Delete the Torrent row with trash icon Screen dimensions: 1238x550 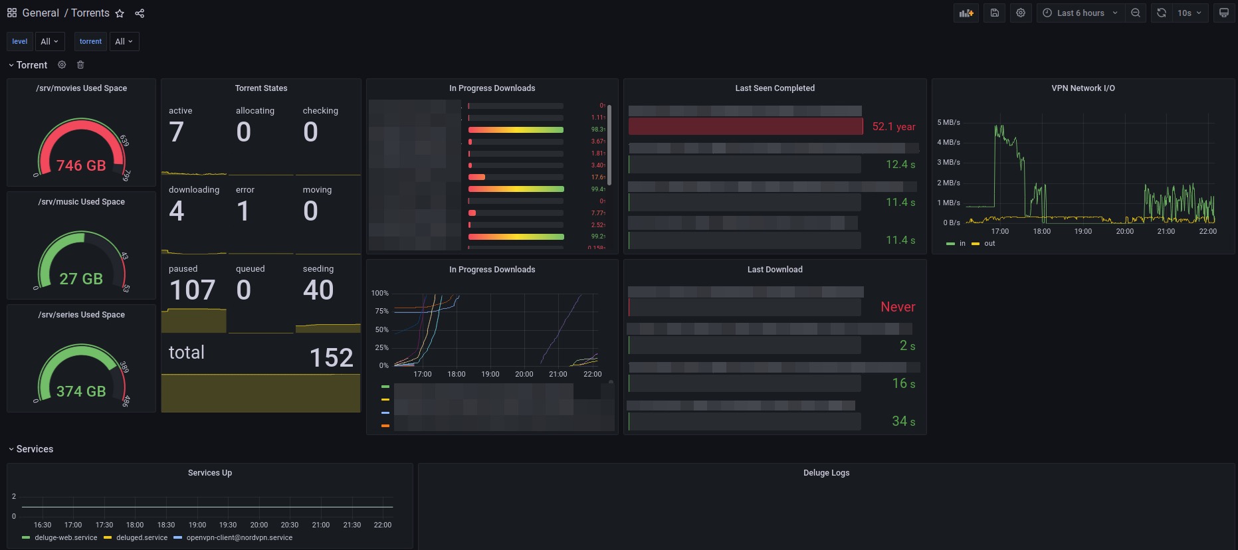click(x=80, y=65)
